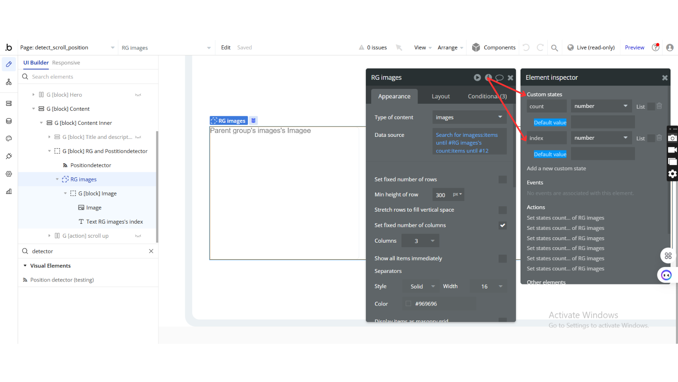Viewport: 678px width, 382px height.
Task: Open the Styles palette tab
Action: coord(9,138)
